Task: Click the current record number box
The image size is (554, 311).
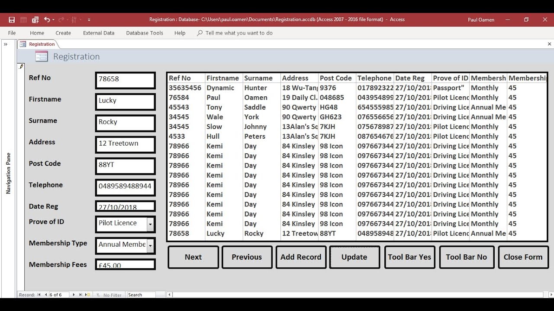Action: tap(59, 295)
